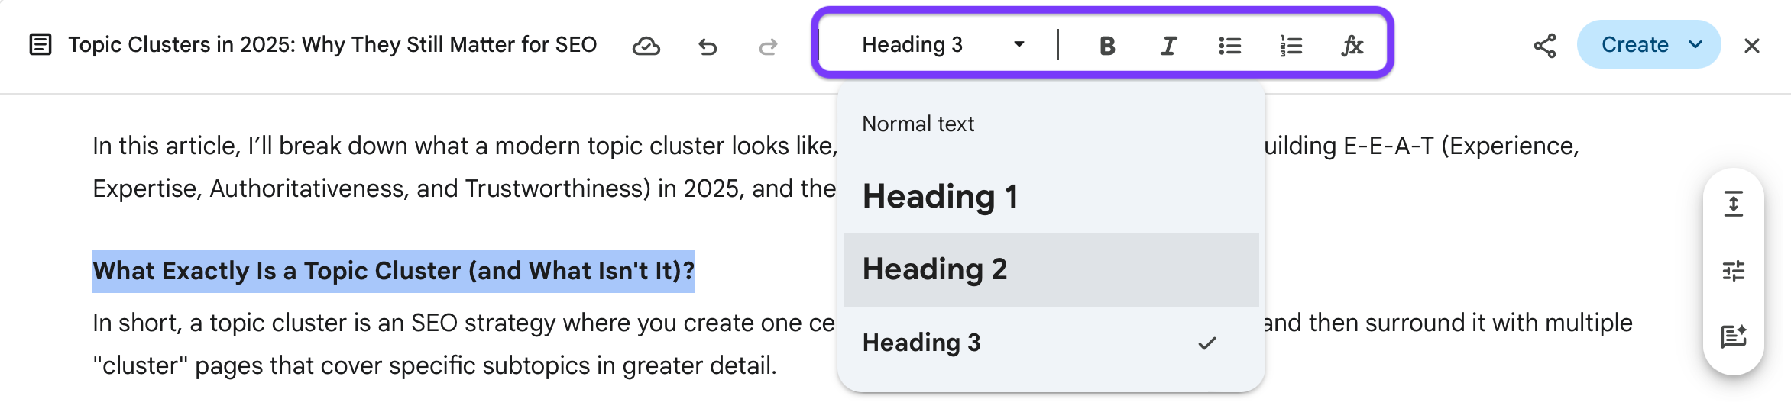Image resolution: width=1791 pixels, height=412 pixels.
Task: Apply numbered list formatting
Action: tap(1291, 46)
